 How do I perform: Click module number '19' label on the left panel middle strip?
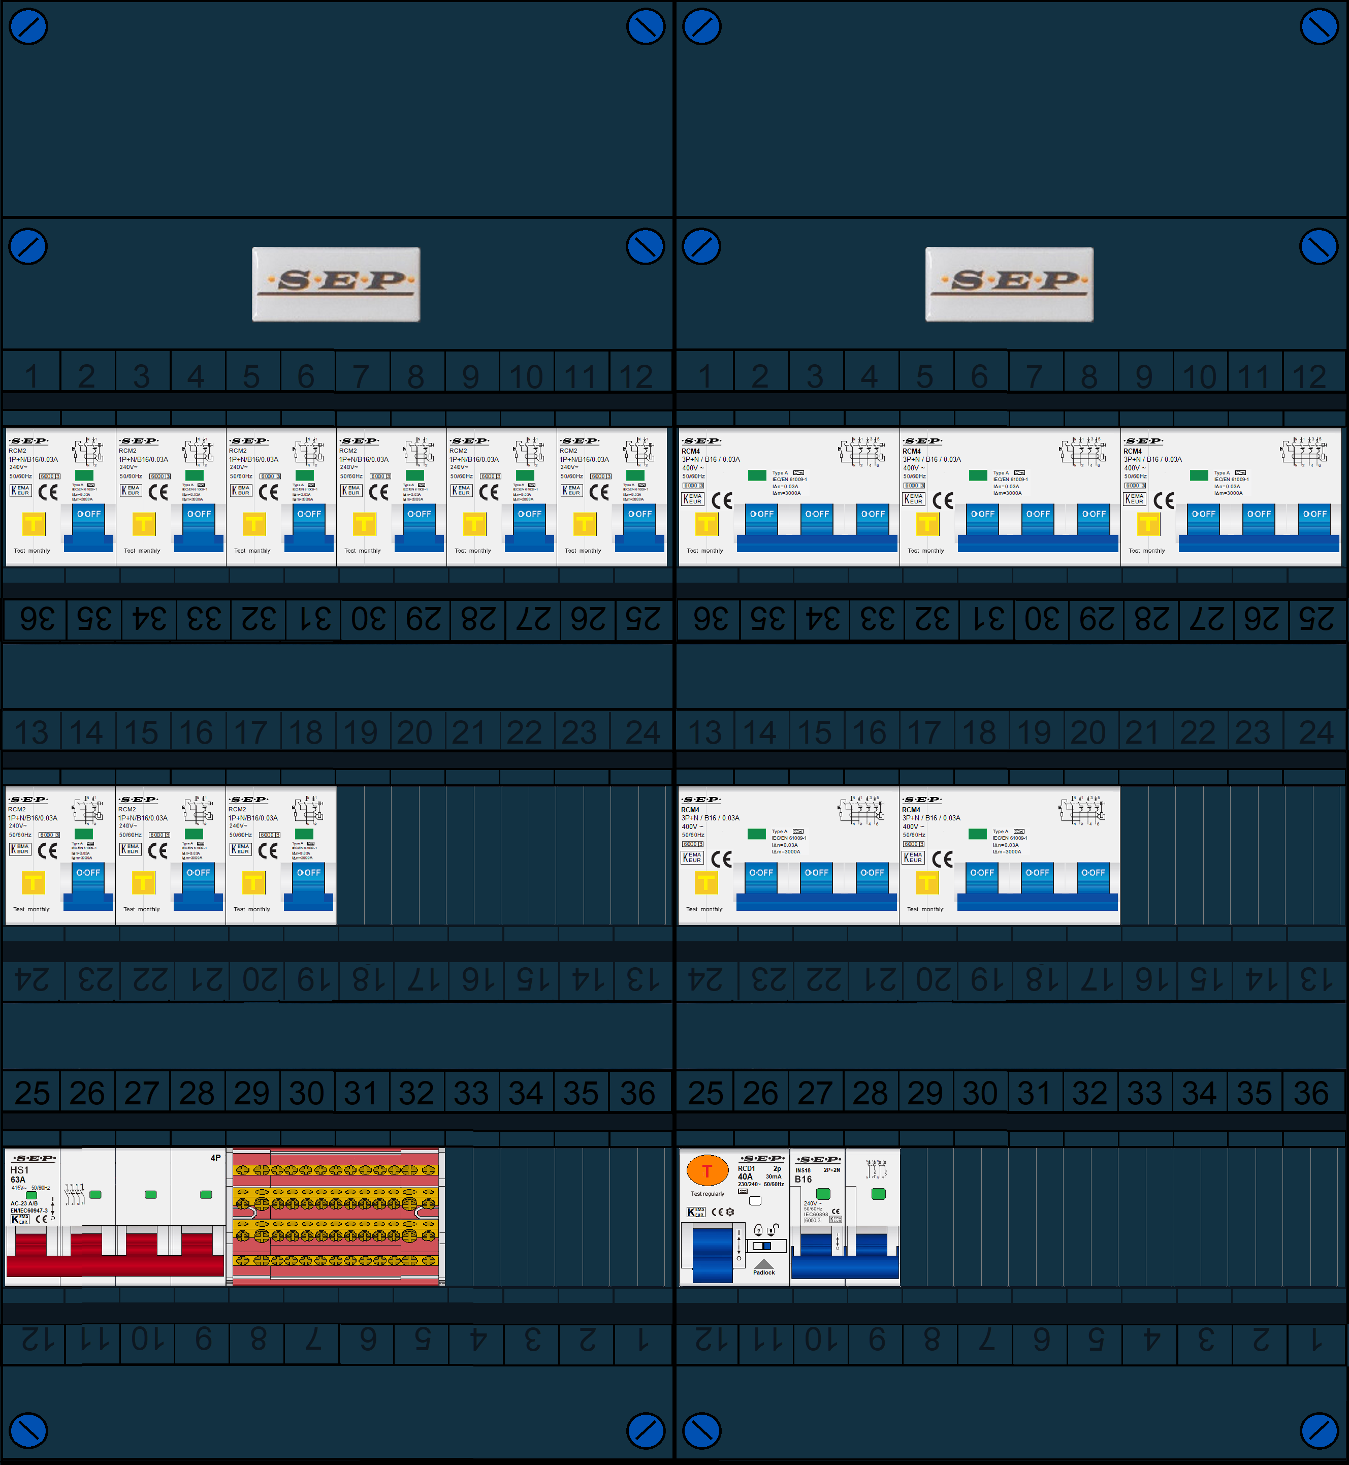pos(361,732)
